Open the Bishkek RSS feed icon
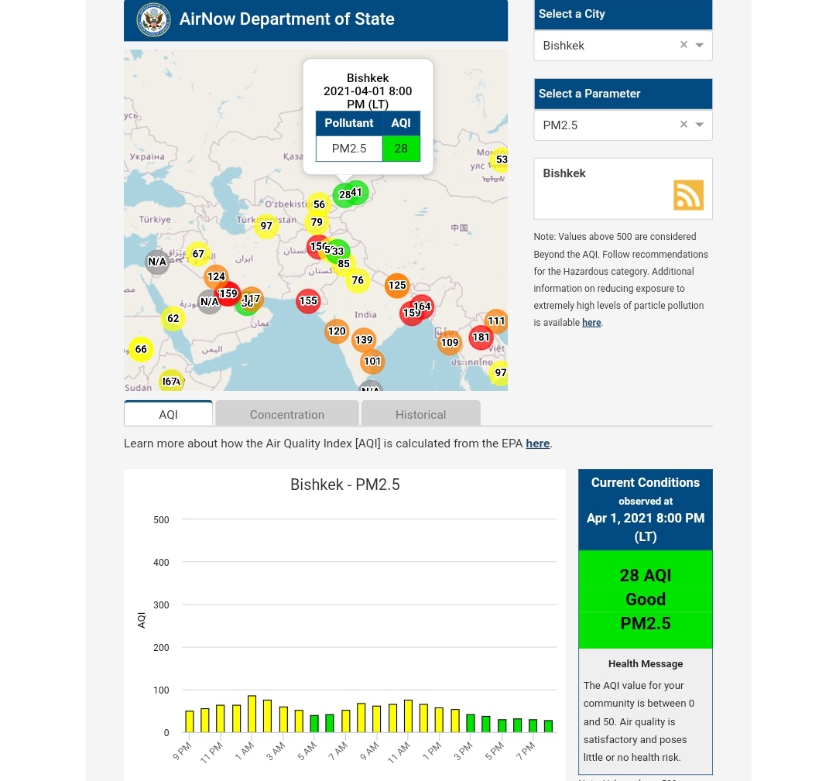836x781 pixels. pyautogui.click(x=688, y=195)
